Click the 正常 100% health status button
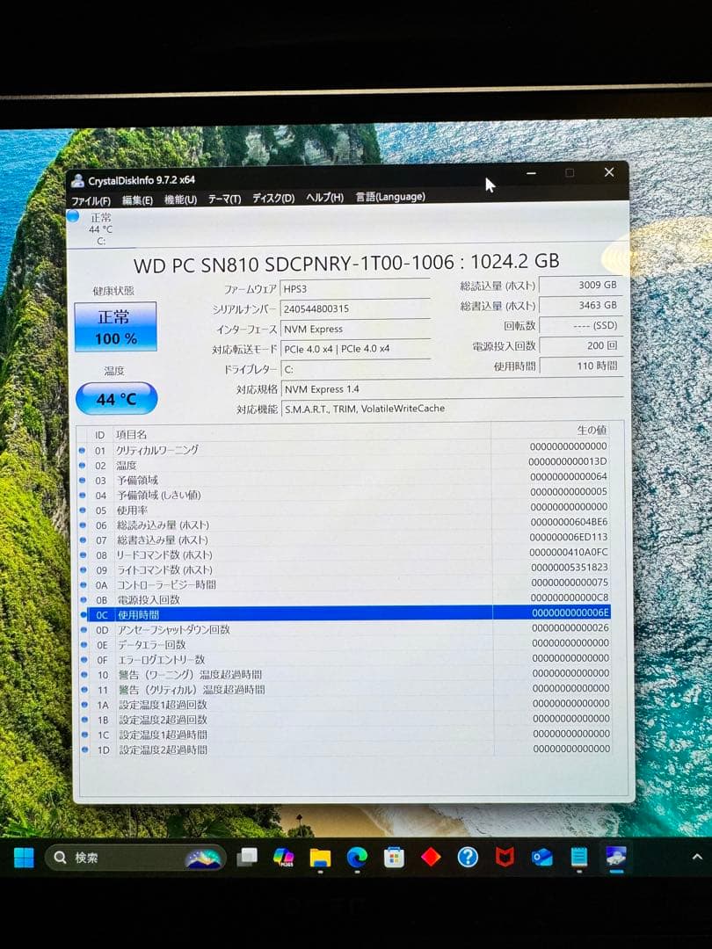The height and width of the screenshot is (949, 712). coord(115,325)
